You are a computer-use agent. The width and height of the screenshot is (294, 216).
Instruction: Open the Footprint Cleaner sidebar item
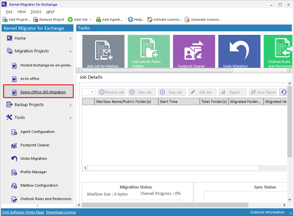click(x=35, y=145)
